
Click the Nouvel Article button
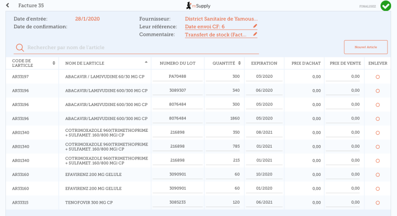(366, 47)
